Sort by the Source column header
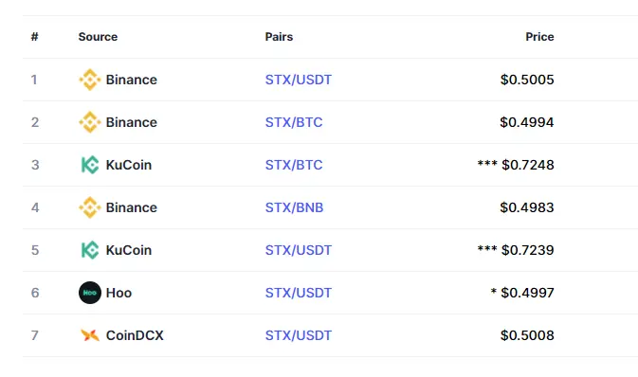Image resolution: width=638 pixels, height=377 pixels. (x=98, y=37)
